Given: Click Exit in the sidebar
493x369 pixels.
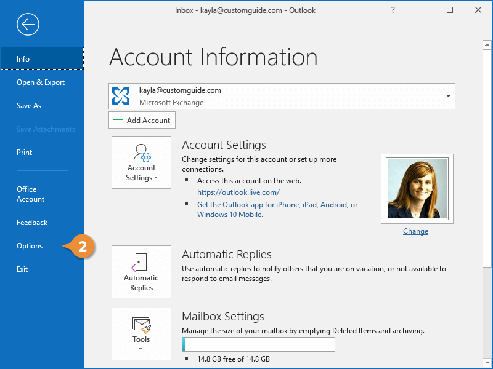Looking at the screenshot, I should (x=42, y=269).
